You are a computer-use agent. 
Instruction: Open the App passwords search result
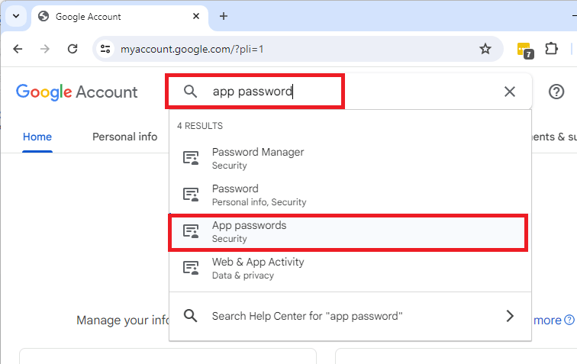[x=249, y=231]
